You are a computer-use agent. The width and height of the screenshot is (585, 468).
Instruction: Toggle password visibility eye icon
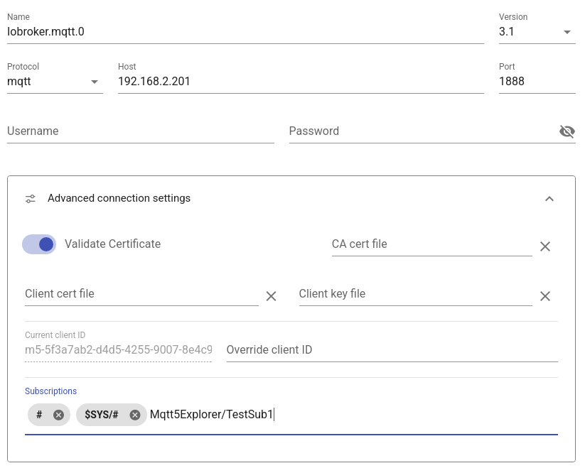[567, 131]
